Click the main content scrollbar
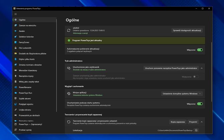The height and width of the screenshot is (140, 224). tap(211, 72)
